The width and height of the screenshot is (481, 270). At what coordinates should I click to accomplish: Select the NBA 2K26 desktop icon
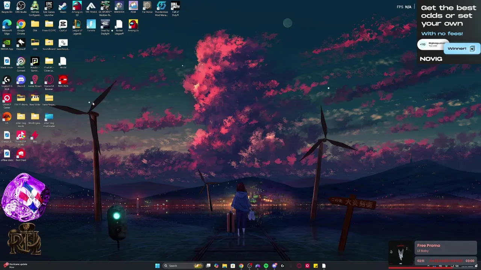63,82
